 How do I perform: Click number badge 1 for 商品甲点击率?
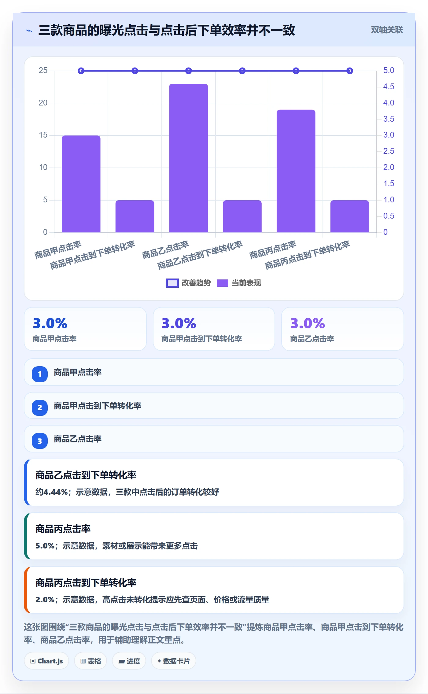(x=40, y=374)
